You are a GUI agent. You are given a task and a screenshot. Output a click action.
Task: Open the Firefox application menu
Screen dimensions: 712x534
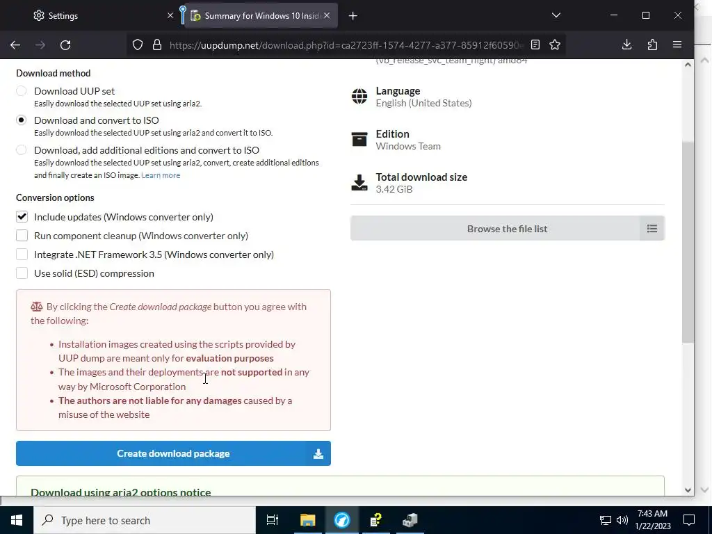pyautogui.click(x=677, y=44)
